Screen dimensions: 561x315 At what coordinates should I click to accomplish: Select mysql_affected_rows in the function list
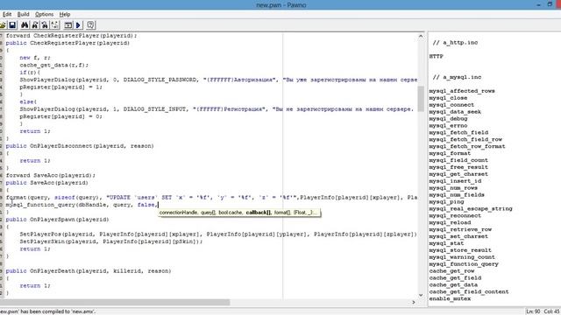462,91
